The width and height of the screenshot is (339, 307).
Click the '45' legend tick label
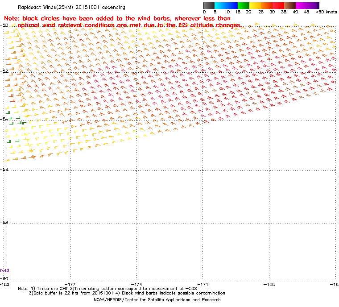[x=306, y=12]
